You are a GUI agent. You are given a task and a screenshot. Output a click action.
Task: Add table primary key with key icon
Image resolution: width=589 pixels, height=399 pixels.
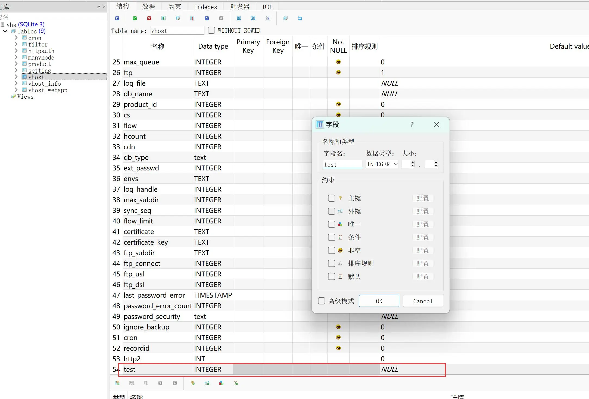tap(193, 383)
